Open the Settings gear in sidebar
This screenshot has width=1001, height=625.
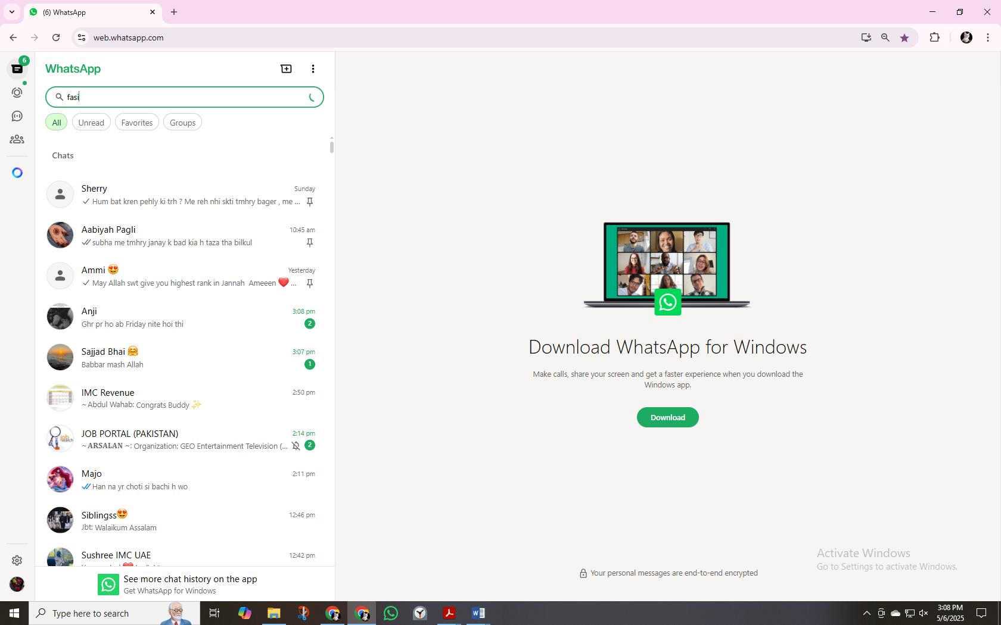[17, 560]
